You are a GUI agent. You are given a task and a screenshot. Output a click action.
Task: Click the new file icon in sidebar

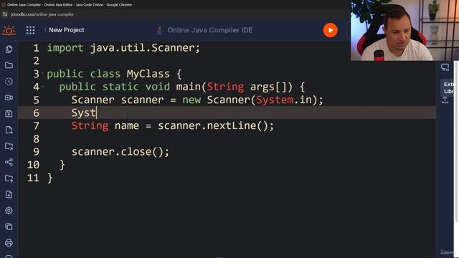coord(9,130)
